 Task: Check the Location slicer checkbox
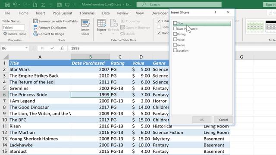[175, 50]
